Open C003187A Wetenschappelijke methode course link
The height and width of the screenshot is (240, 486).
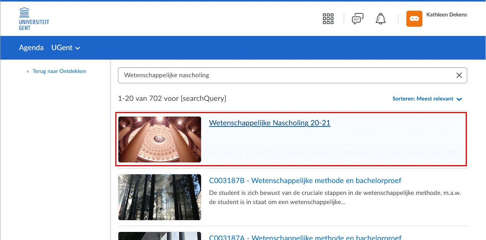pos(305,237)
